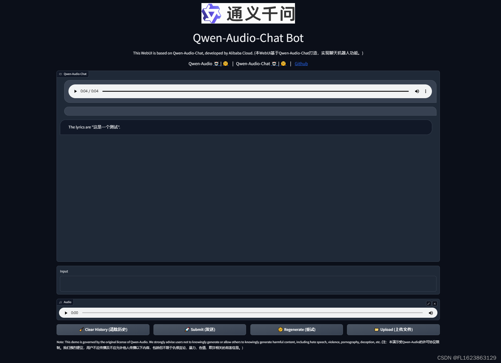Click the Qwen-Audio-Chat Bot heading
Image resolution: width=501 pixels, height=363 pixels.
[x=248, y=38]
